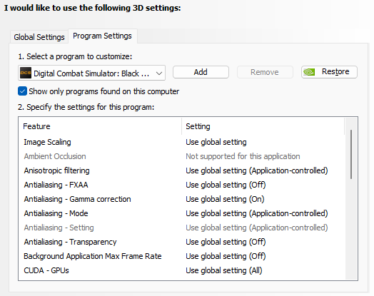Open Antialiasing - Gamma correction setting value

225,199
